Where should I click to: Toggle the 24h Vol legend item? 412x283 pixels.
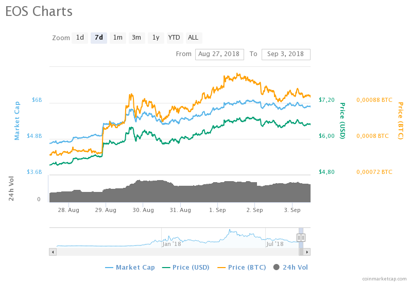[290, 268]
